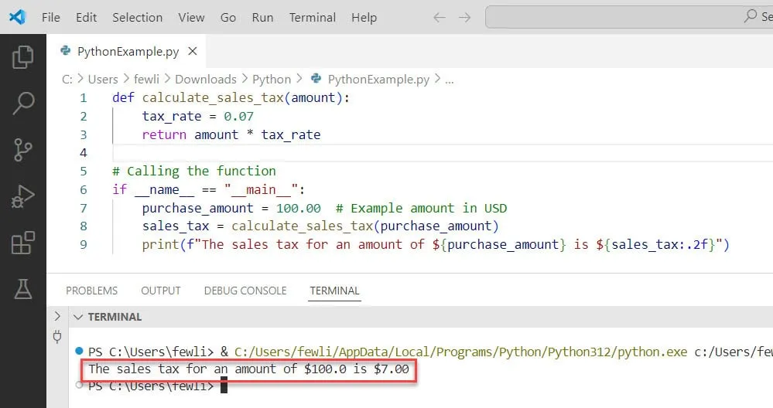Viewport: 773px width, 408px height.
Task: Go forward with the right arrow
Action: (x=464, y=17)
